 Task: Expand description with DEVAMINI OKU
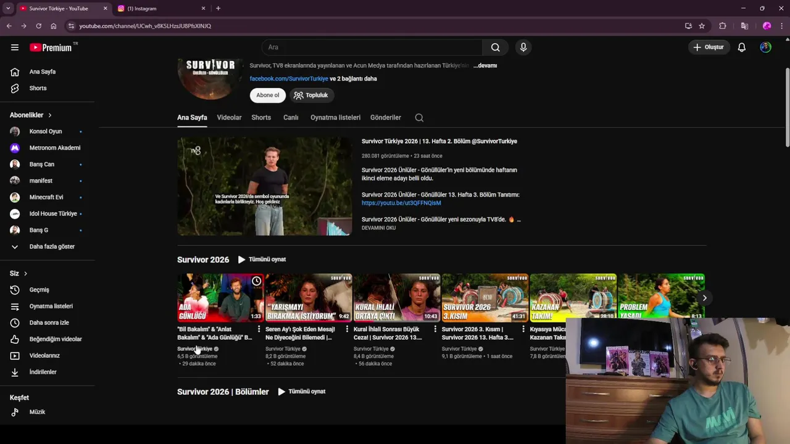point(378,228)
